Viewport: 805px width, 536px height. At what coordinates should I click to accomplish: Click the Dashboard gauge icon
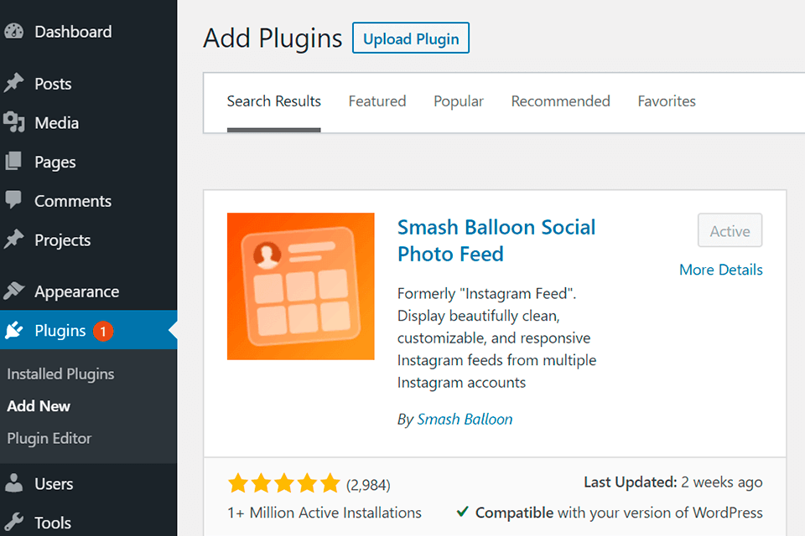tap(13, 32)
